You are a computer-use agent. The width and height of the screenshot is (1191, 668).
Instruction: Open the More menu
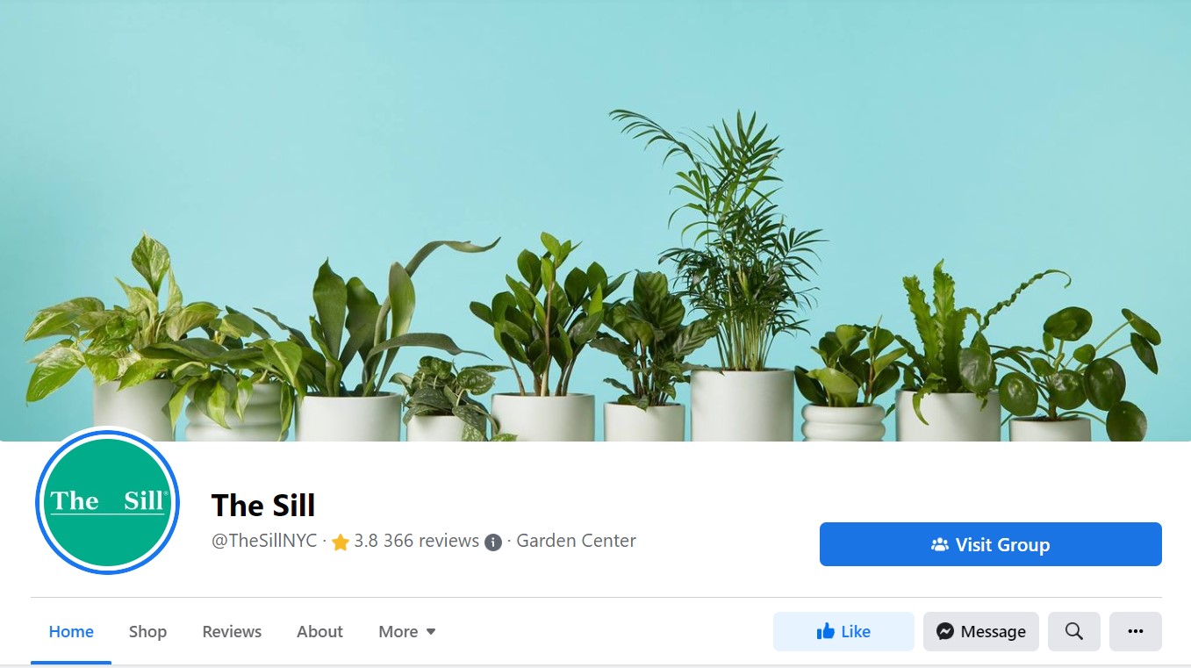coord(407,631)
